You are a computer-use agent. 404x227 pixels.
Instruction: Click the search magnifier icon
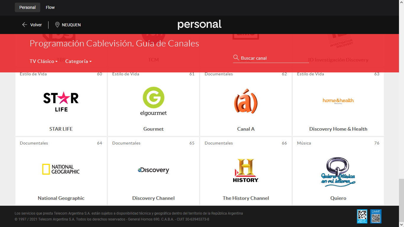click(236, 58)
